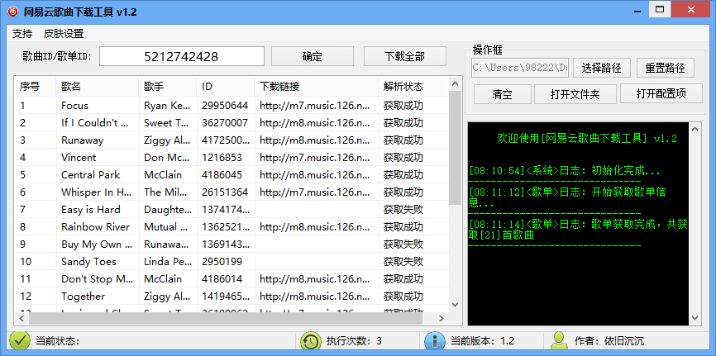Click the app icon in title bar
Image resolution: width=716 pixels, height=356 pixels.
click(12, 12)
